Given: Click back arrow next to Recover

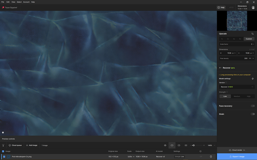Looking at the screenshot, I should [x=220, y=68].
